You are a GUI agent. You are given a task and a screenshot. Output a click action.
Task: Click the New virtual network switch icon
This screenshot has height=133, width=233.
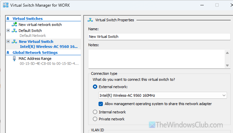tap(14, 24)
